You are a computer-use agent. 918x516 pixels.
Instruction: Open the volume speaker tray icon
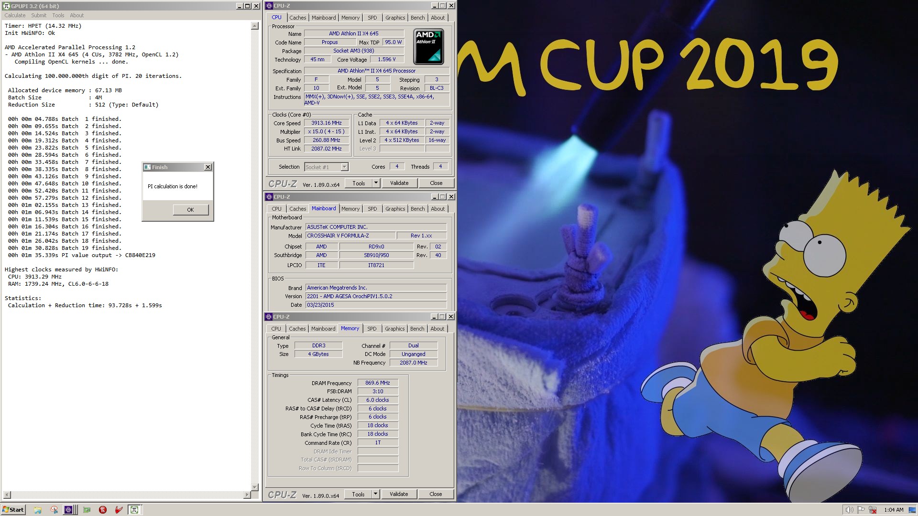[849, 510]
